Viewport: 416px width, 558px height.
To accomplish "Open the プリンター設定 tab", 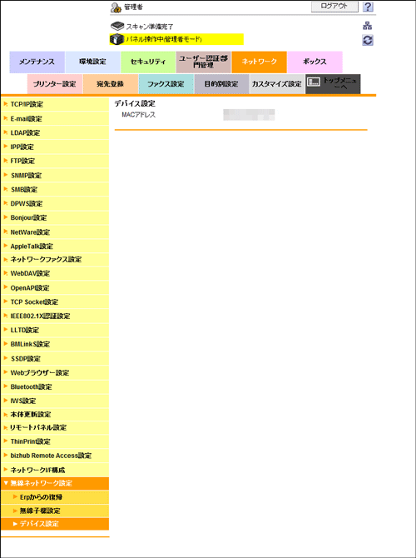I will (55, 84).
